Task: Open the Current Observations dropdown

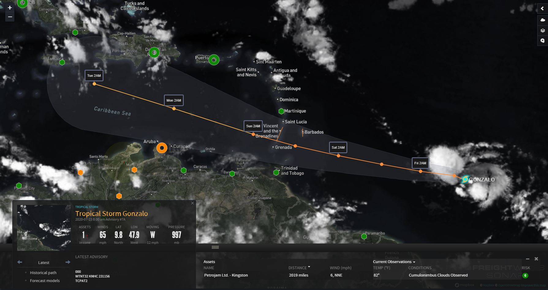Action: [394, 262]
